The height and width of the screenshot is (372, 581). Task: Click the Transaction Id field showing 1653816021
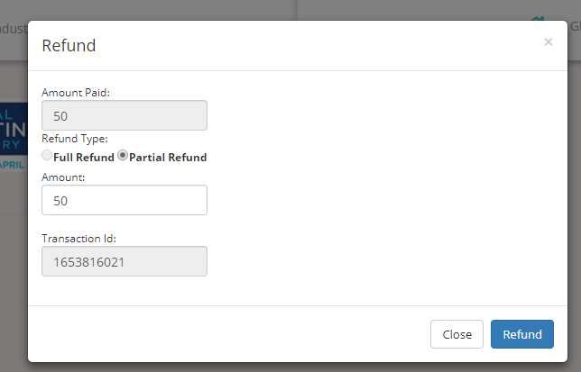pyautogui.click(x=124, y=261)
